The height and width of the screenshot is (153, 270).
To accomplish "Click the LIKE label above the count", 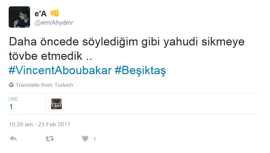I will click(13, 99).
